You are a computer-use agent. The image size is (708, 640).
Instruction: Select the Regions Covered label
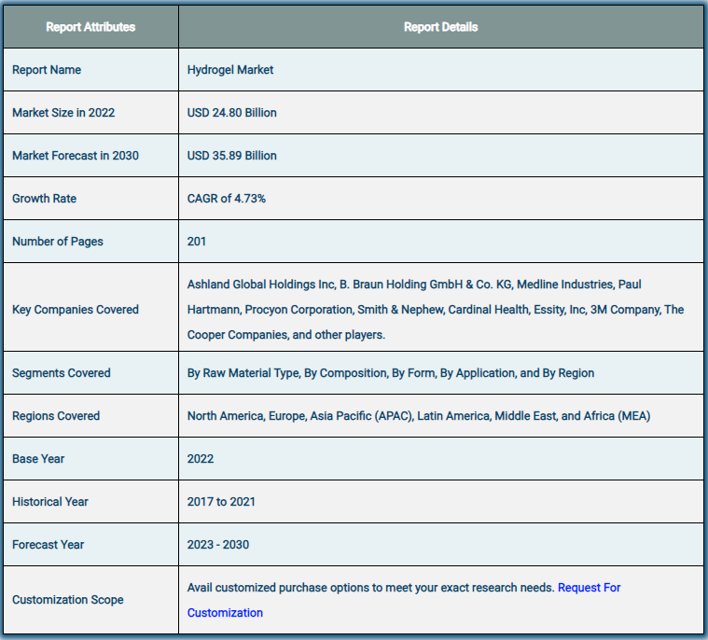[x=56, y=416]
